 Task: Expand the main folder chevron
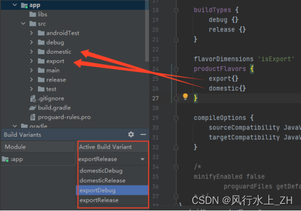point(32,71)
